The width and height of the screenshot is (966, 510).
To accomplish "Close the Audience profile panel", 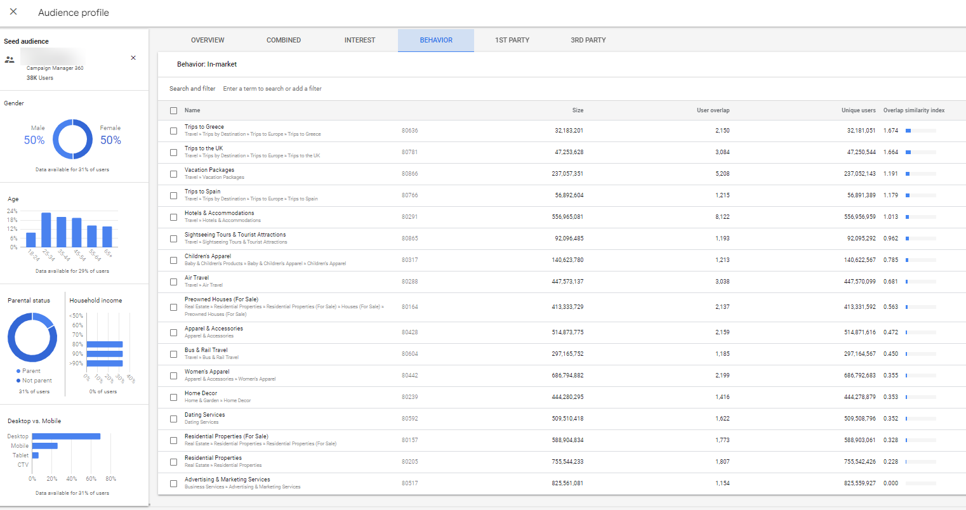I will 13,12.
